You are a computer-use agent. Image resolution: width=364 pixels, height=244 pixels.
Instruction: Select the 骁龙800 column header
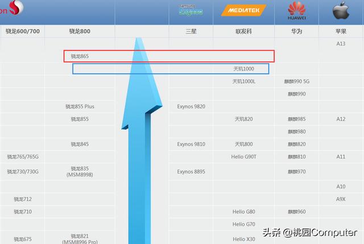coord(80,31)
